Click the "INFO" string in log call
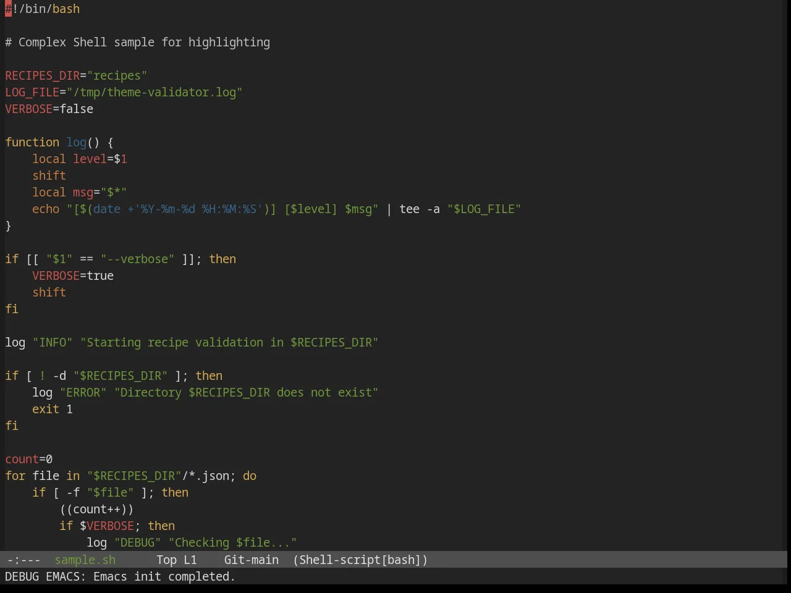791x593 pixels. (x=53, y=342)
